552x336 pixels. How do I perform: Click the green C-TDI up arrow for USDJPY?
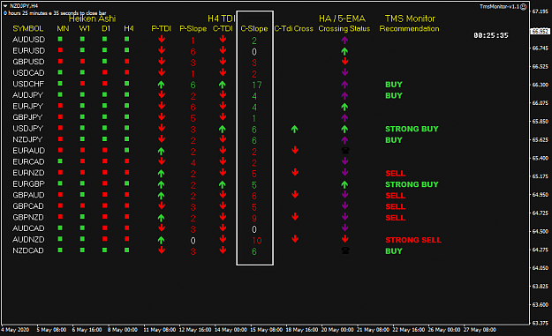223,129
